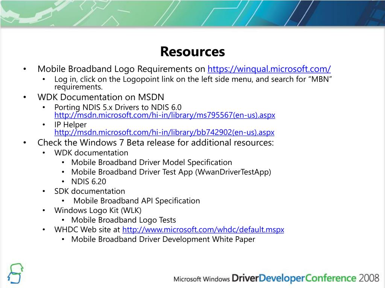This screenshot has height=288, width=385.
Task: Click 'Mobile Broadband API Specification'
Action: 136,201
